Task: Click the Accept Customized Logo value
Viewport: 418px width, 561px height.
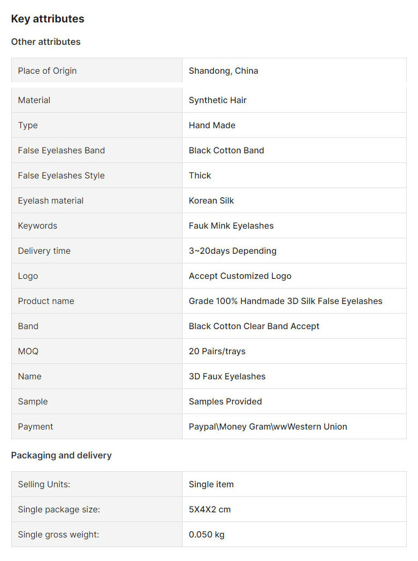Action: (x=240, y=276)
